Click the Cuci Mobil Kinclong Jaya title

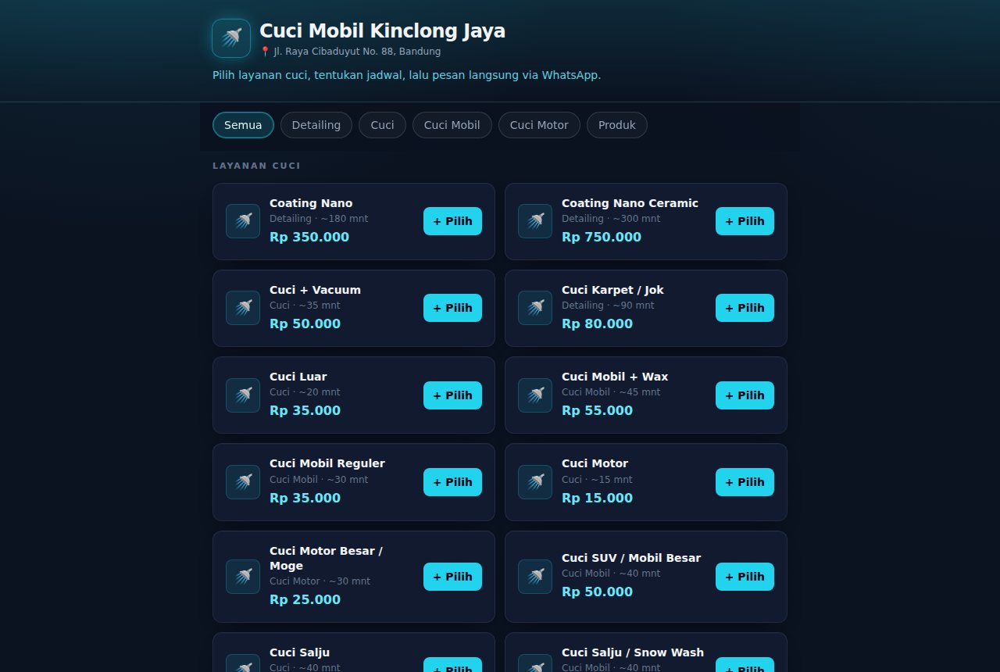pyautogui.click(x=382, y=31)
